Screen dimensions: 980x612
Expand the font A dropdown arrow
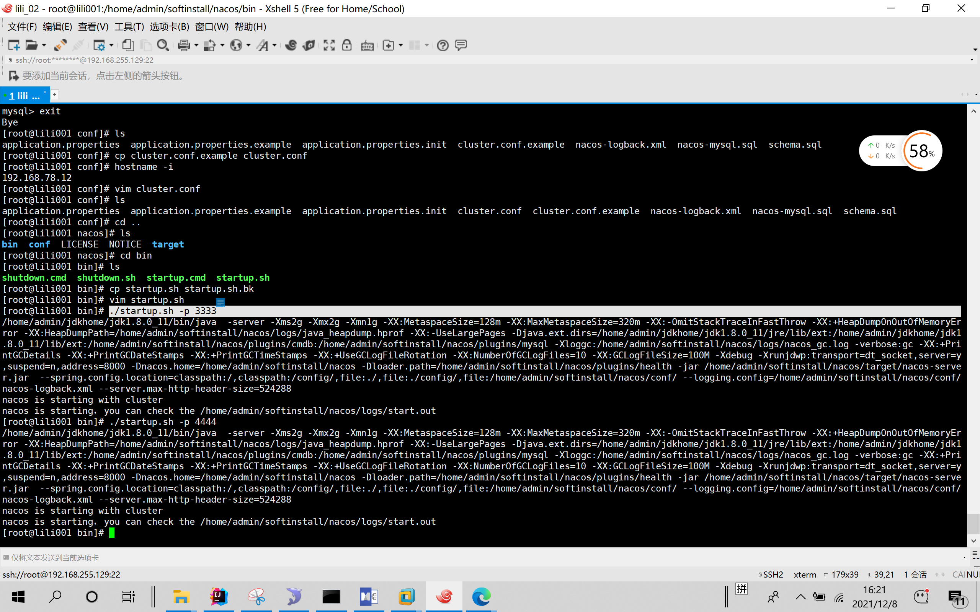click(274, 46)
